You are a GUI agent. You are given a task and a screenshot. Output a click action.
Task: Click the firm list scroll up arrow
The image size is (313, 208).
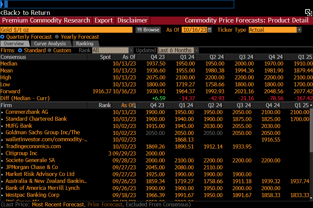311,105
